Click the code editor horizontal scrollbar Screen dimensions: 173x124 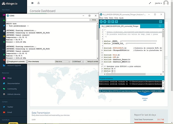pyautogui.click(x=126, y=74)
